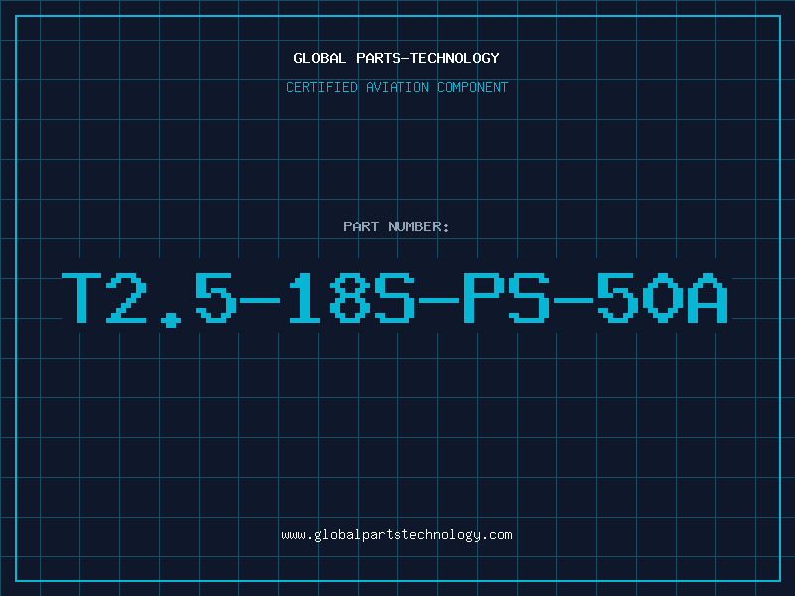Click the 'PART NUMBER:' label
Screen dimensions: 795x596
pos(397,226)
